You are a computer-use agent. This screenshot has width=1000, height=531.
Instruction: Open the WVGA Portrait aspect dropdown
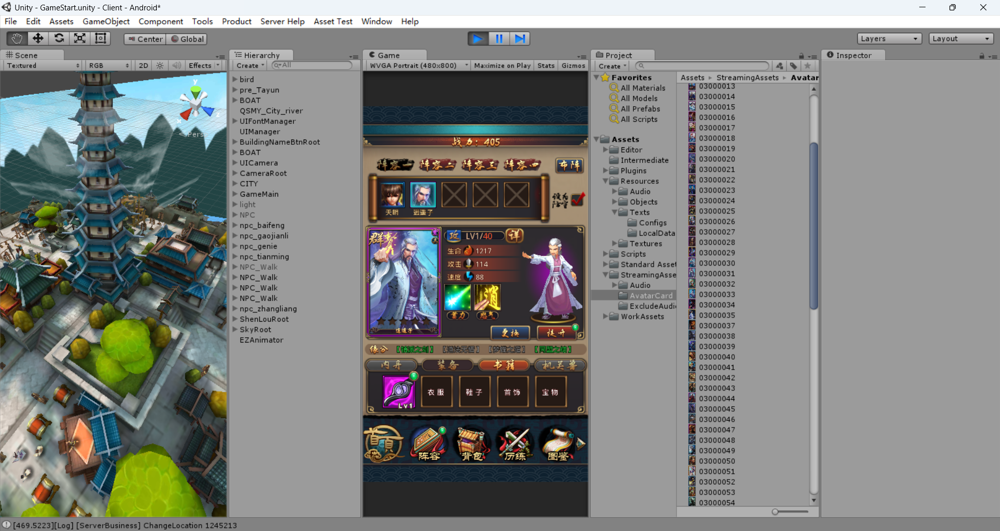click(x=418, y=66)
